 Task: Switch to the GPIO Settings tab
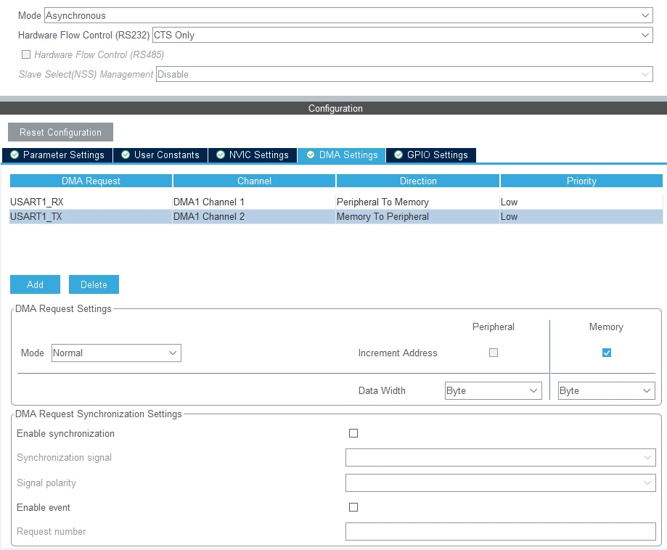(431, 155)
